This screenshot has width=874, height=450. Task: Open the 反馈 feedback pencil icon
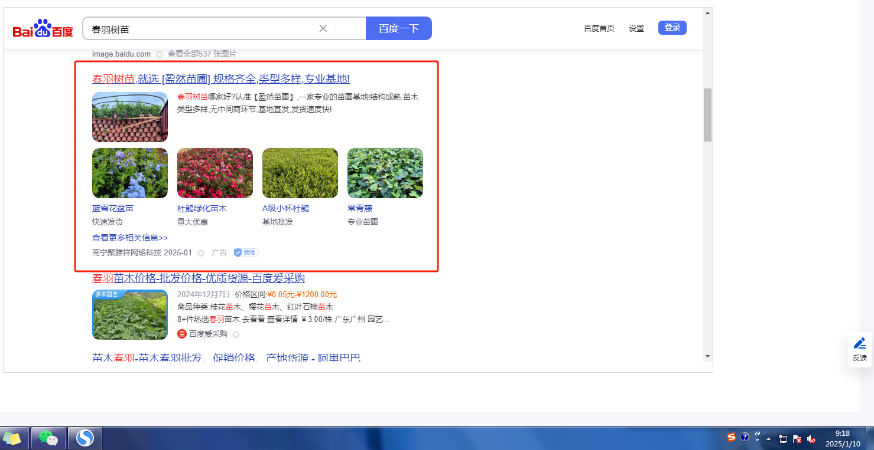860,344
